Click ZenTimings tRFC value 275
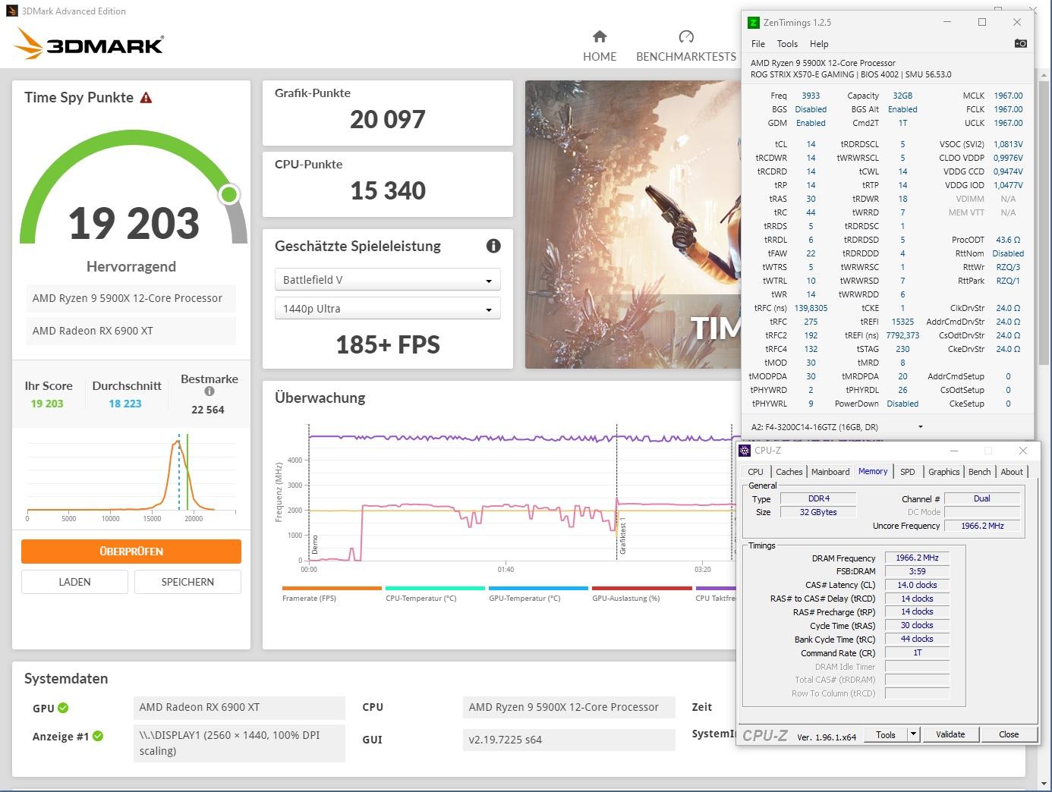Viewport: 1052px width, 792px height. (811, 322)
